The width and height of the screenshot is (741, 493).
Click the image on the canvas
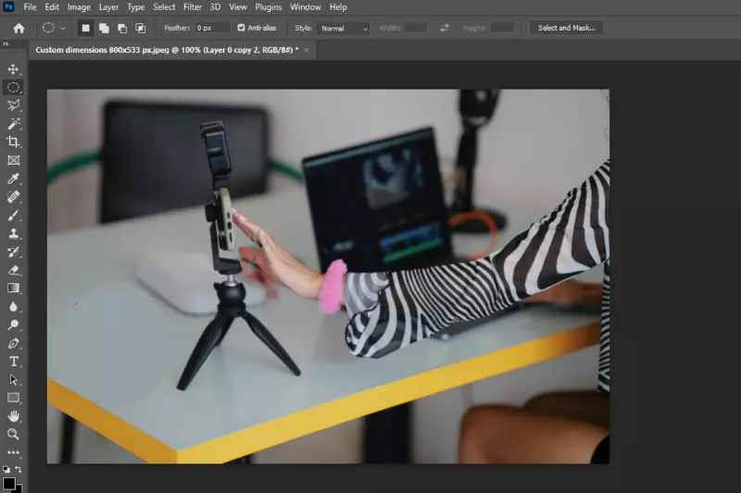tap(328, 277)
